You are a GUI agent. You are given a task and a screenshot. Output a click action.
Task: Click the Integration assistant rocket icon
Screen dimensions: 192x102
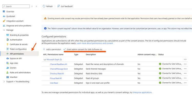click(4, 21)
